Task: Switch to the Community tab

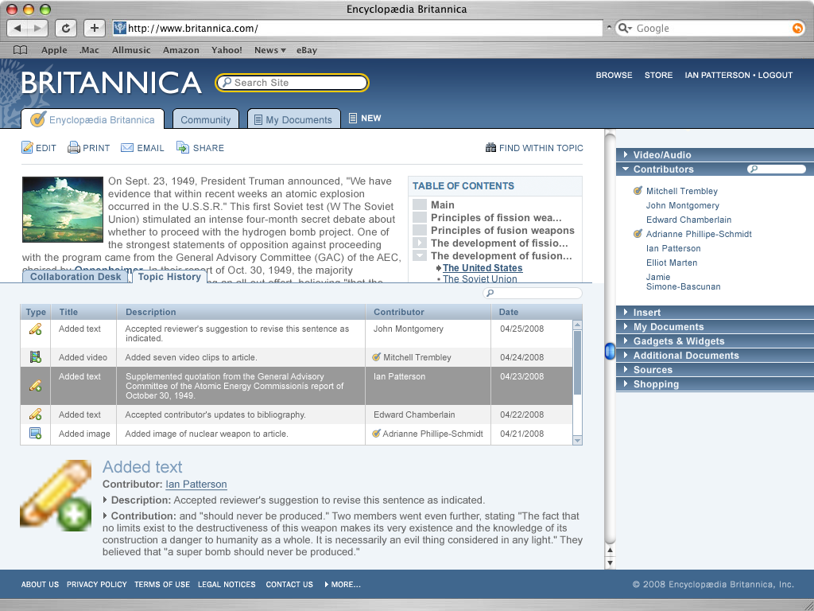Action: [206, 119]
